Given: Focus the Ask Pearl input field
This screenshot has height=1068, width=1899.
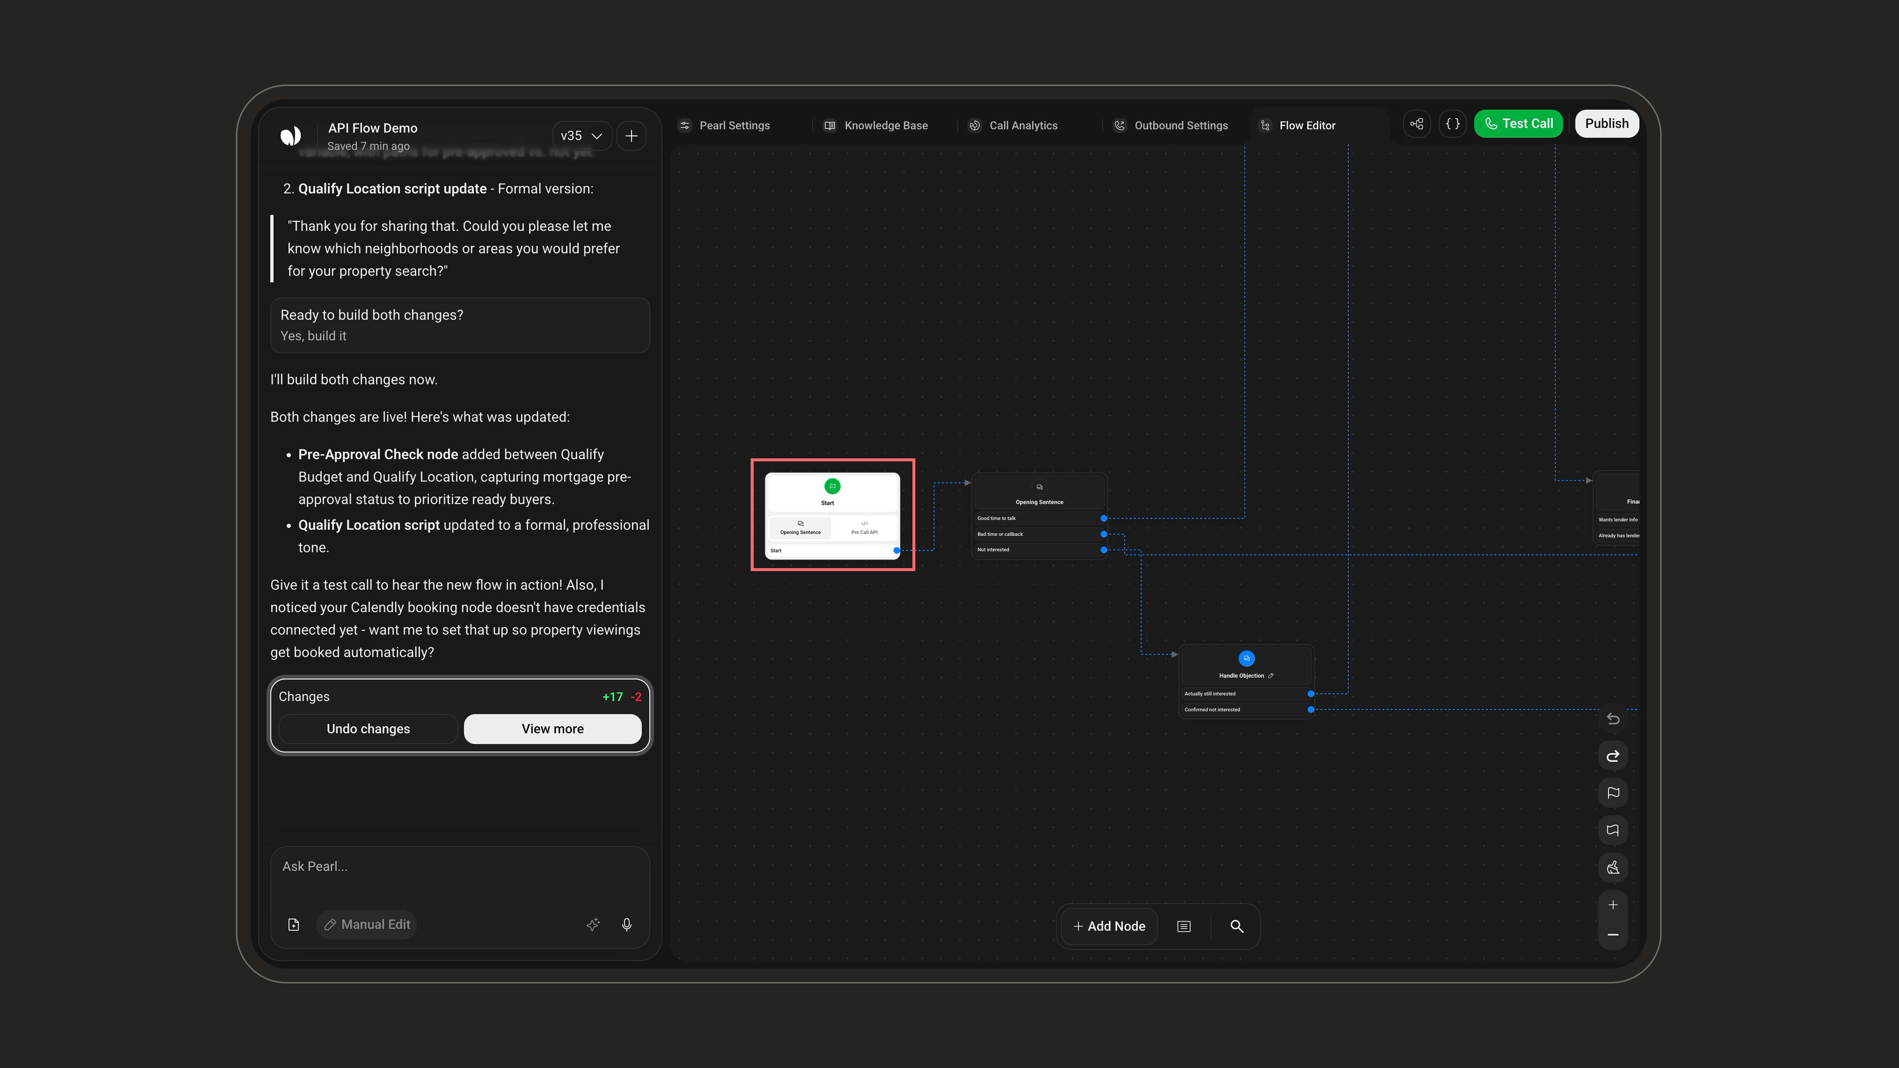Looking at the screenshot, I should click(x=459, y=867).
